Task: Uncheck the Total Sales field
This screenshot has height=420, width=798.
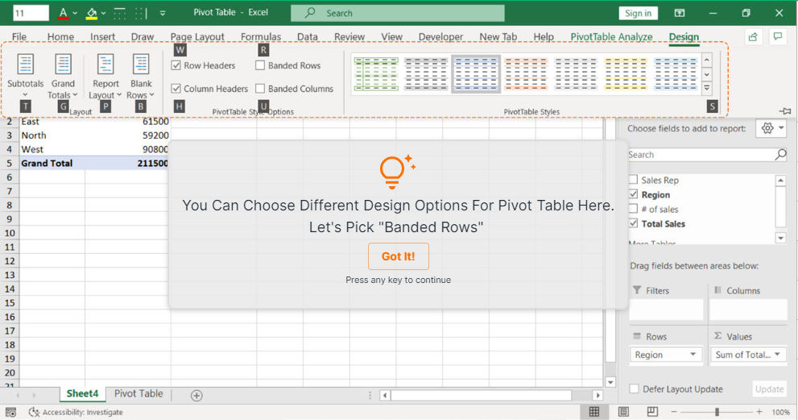Action: (x=634, y=223)
